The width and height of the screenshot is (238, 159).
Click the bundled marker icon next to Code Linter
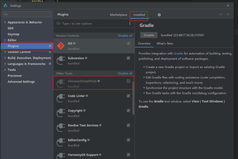[87, 96]
